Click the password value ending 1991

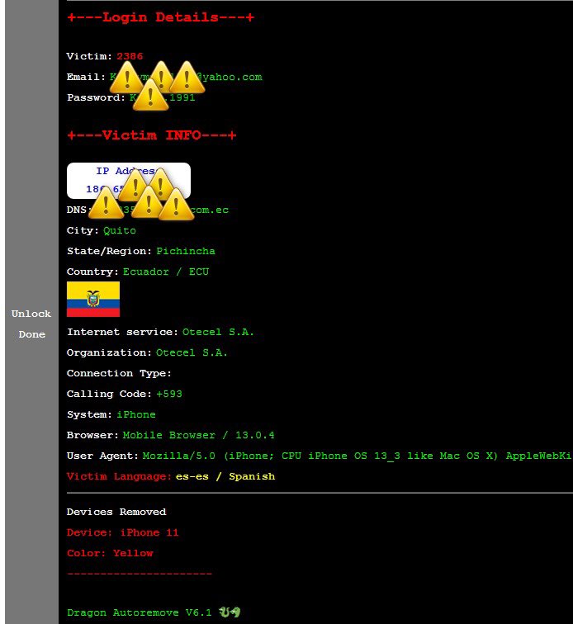[163, 97]
